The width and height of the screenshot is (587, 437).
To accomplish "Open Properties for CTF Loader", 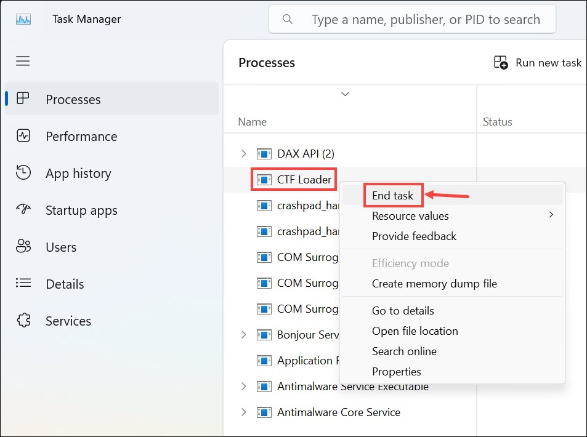I will pyautogui.click(x=397, y=371).
